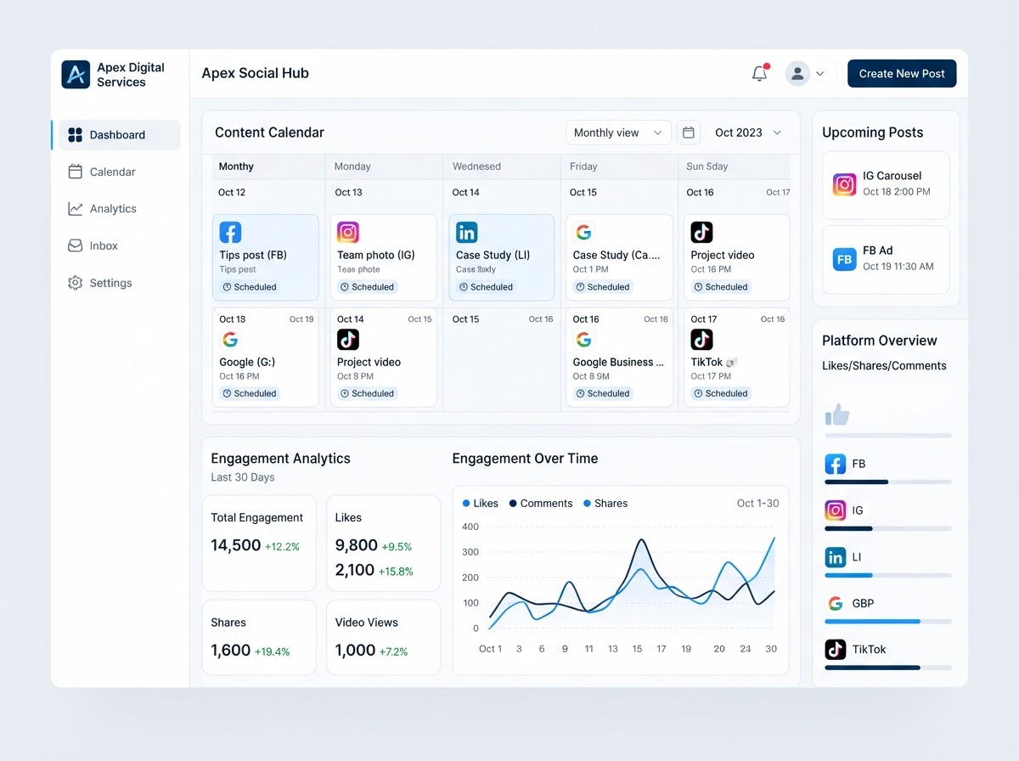Click Facebook icon in Platform Overview

(x=836, y=464)
